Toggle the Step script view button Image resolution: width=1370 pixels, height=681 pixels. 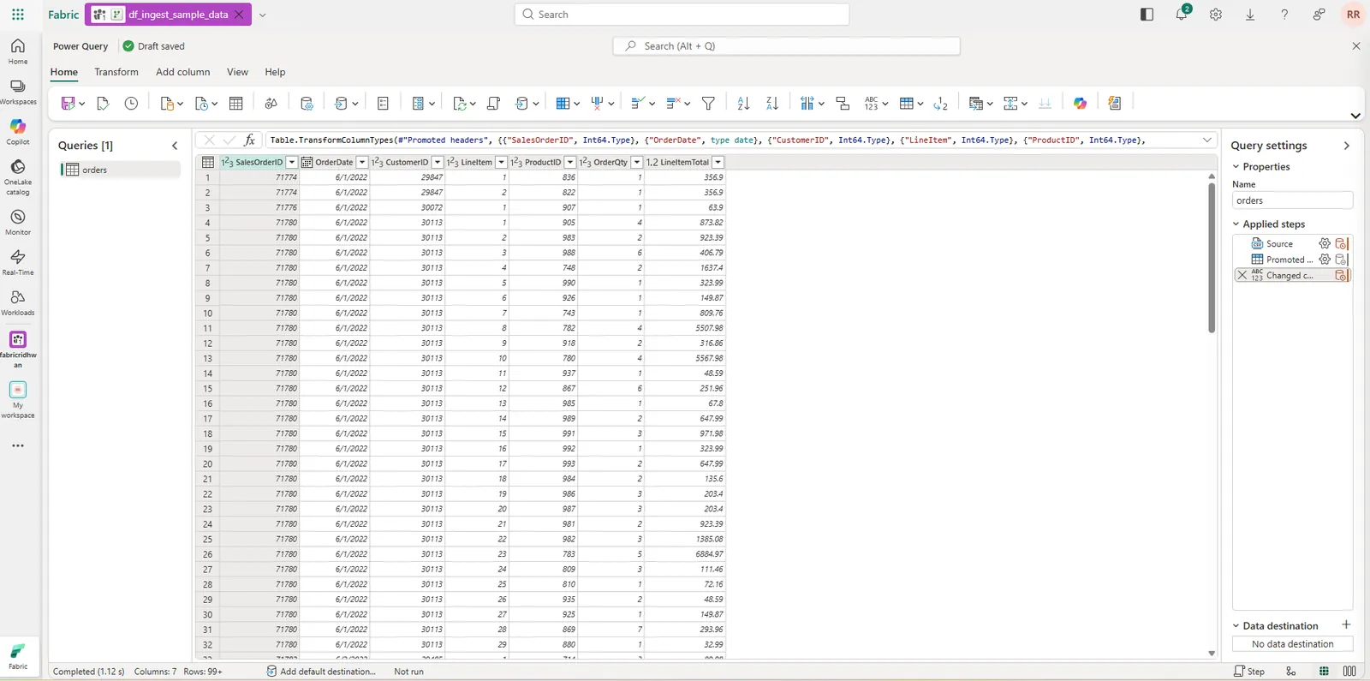(x=1249, y=672)
